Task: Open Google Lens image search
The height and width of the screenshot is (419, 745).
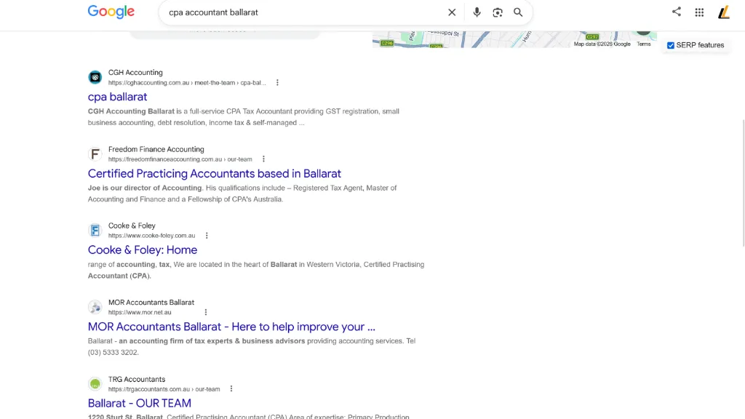Action: (498, 12)
